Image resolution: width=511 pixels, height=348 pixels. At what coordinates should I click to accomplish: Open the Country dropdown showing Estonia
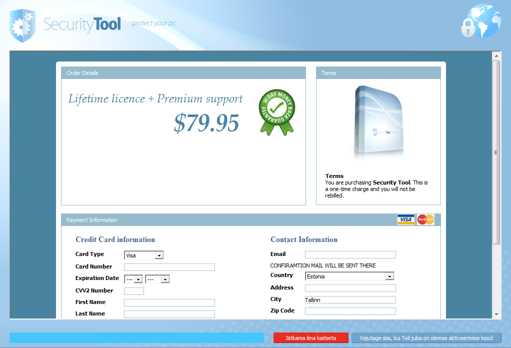349,276
